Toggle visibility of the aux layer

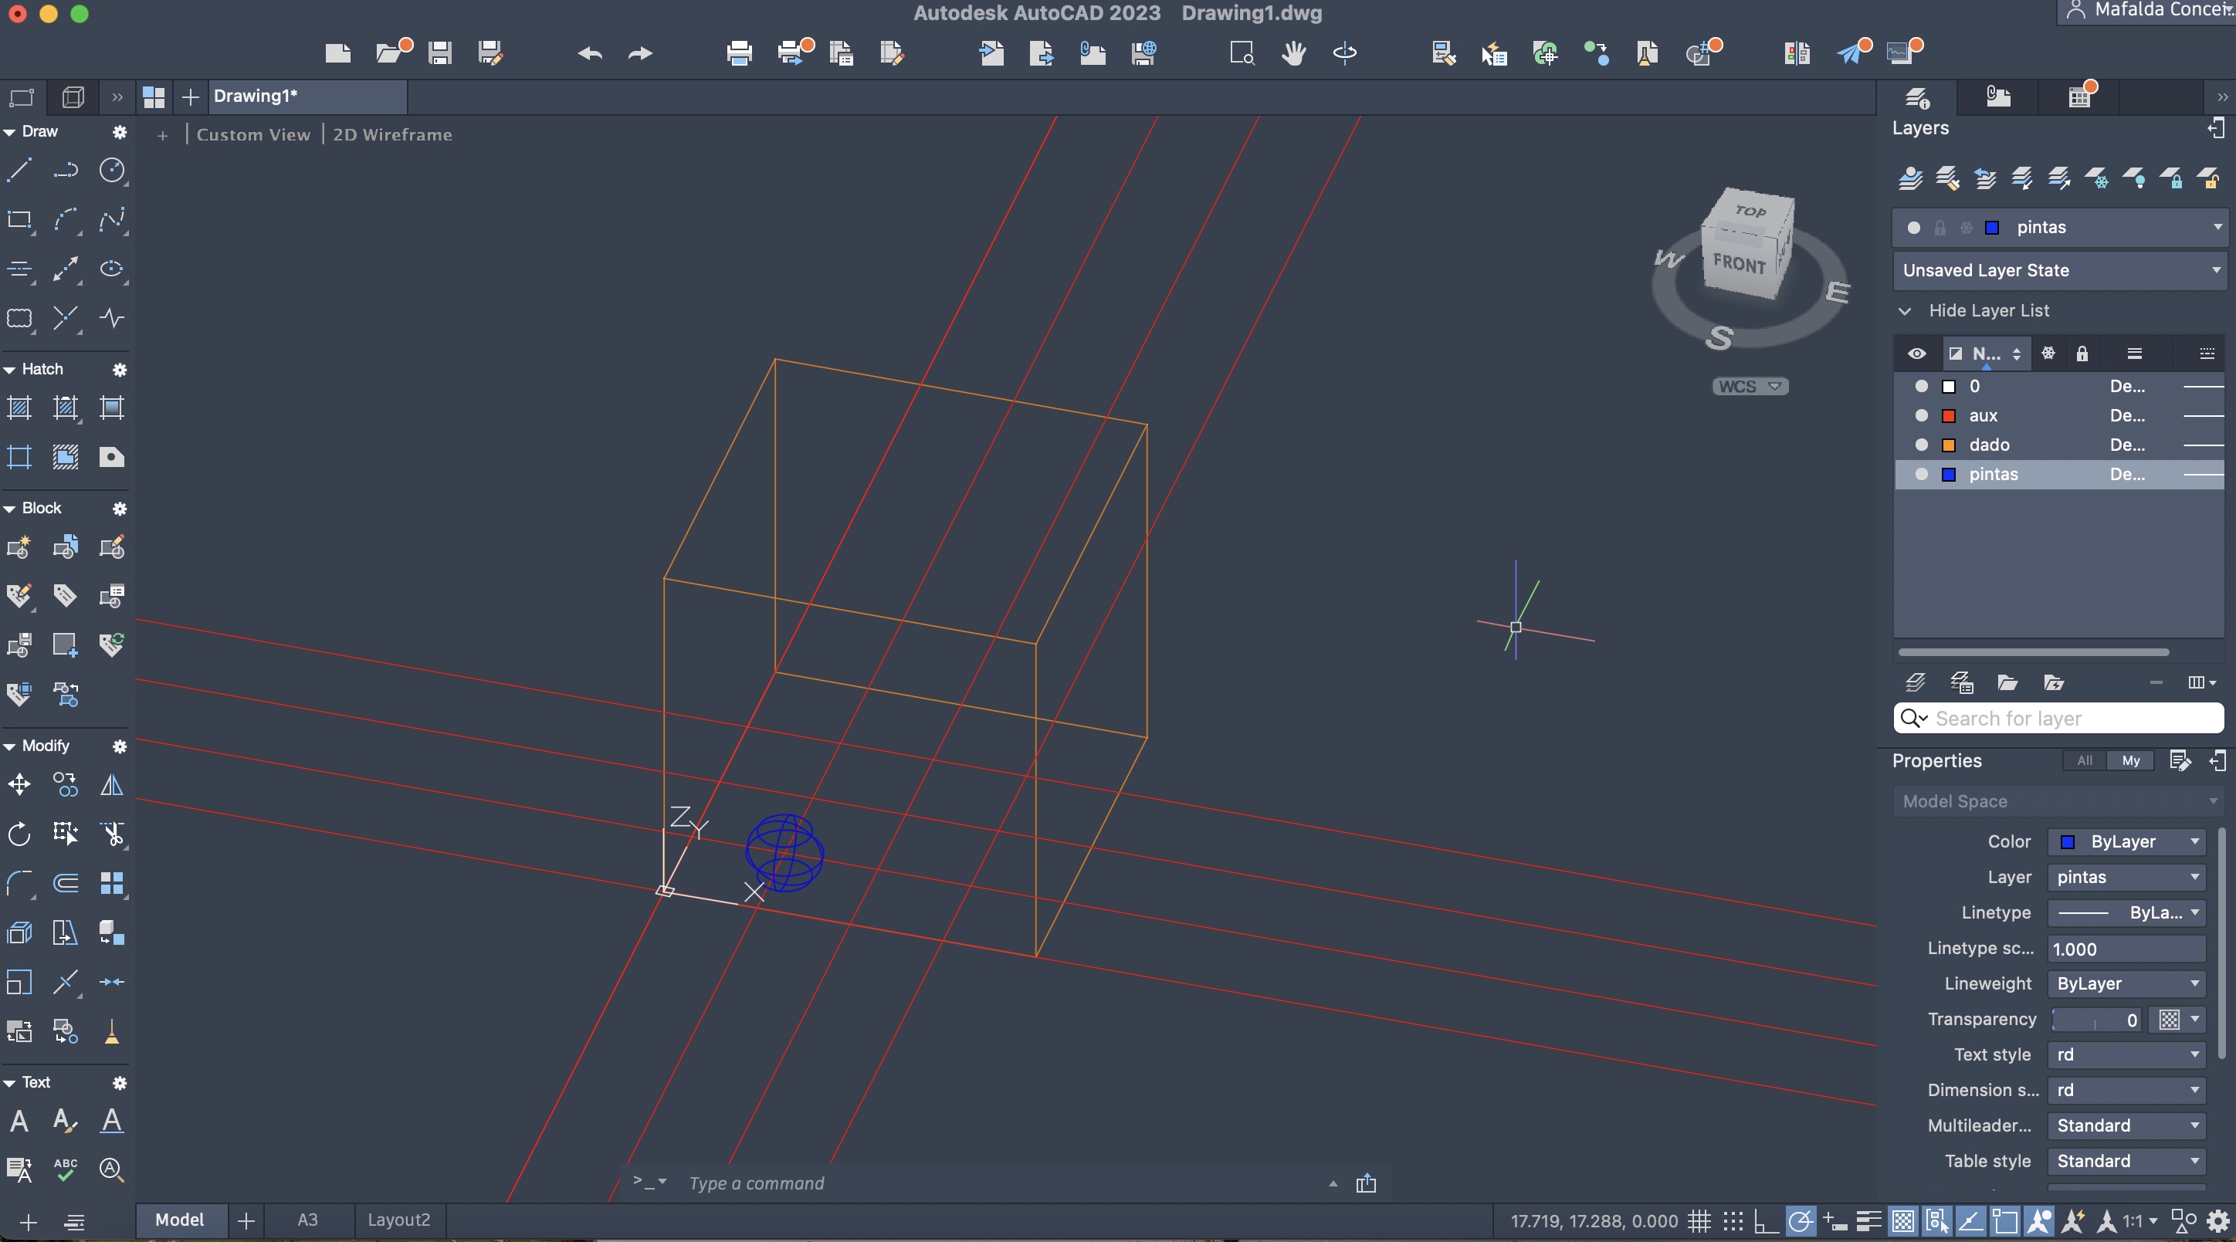coord(1921,416)
